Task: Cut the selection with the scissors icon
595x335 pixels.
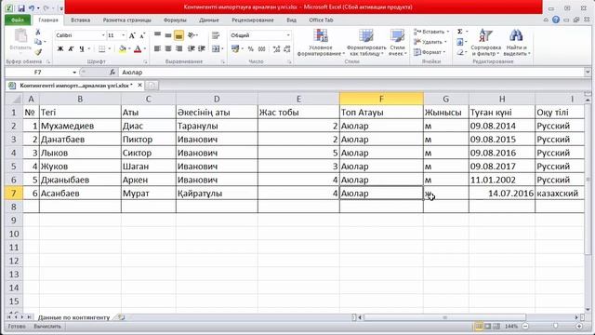Action: tap(38, 33)
